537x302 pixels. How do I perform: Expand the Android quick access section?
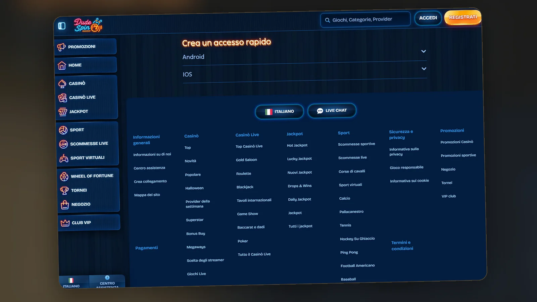tap(305, 54)
